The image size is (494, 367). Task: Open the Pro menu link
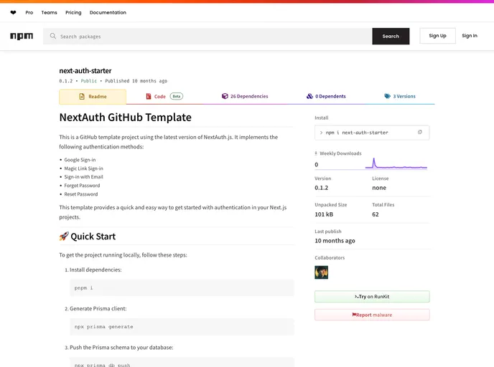point(29,13)
